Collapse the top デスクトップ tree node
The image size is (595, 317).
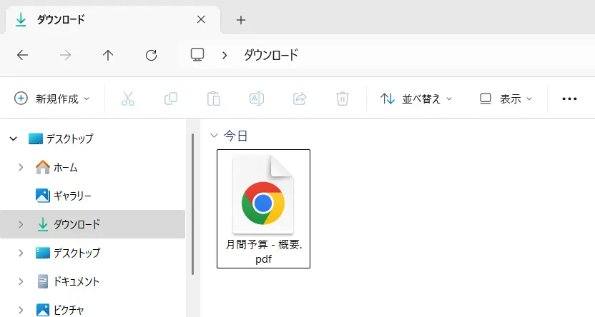click(x=14, y=139)
